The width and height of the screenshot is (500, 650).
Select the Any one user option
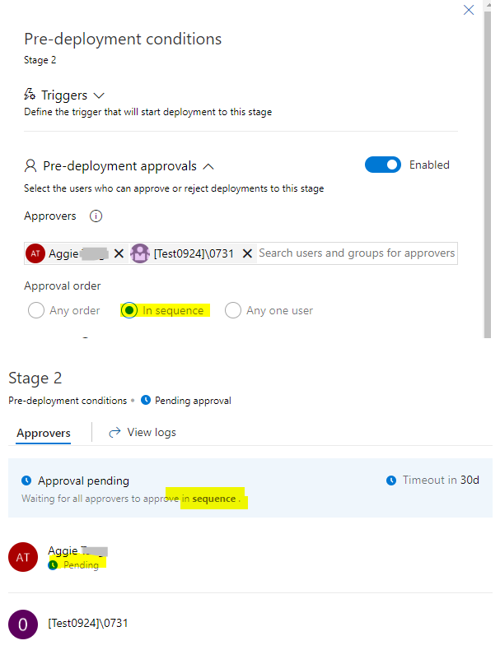[233, 310]
